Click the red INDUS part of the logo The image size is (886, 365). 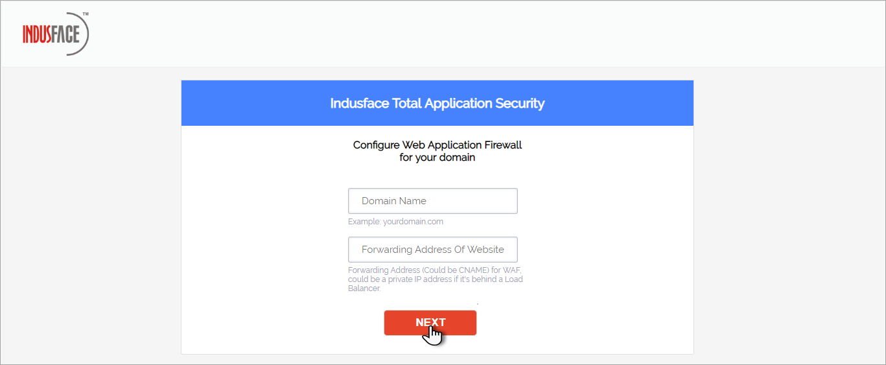point(38,34)
